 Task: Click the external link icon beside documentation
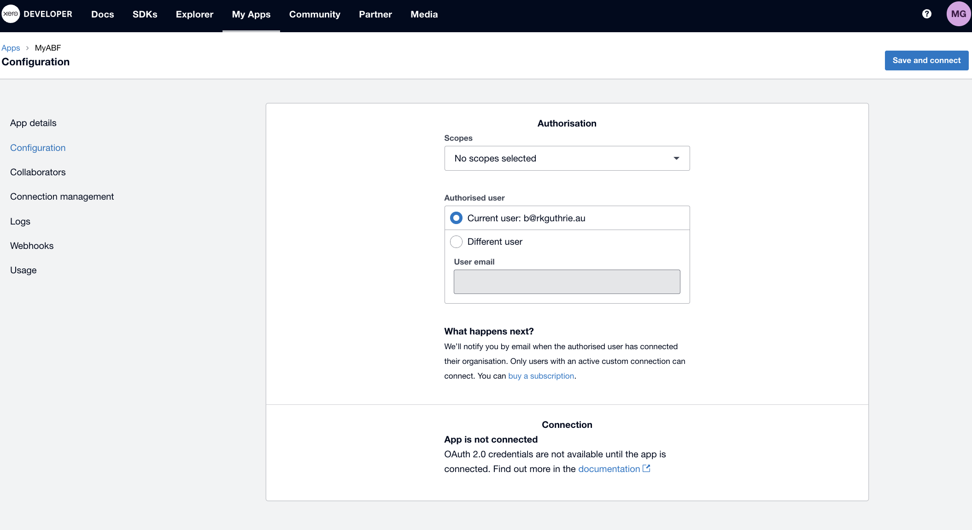click(646, 468)
